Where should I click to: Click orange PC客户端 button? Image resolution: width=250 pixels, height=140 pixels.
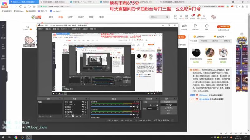pyautogui.click(x=223, y=27)
